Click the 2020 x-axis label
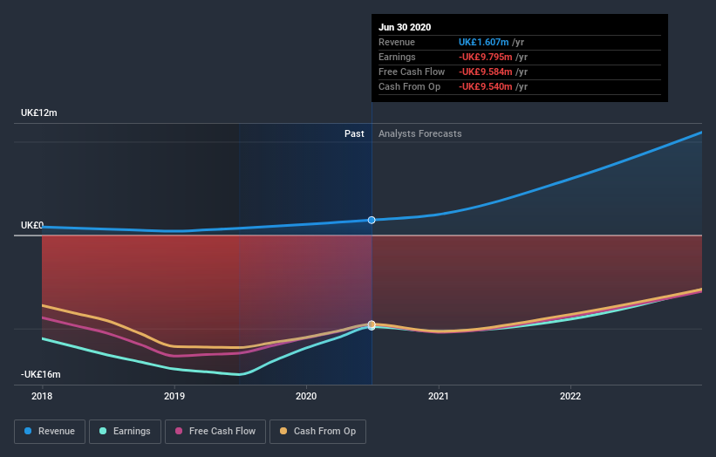Viewport: 716px width, 457px height. (306, 396)
